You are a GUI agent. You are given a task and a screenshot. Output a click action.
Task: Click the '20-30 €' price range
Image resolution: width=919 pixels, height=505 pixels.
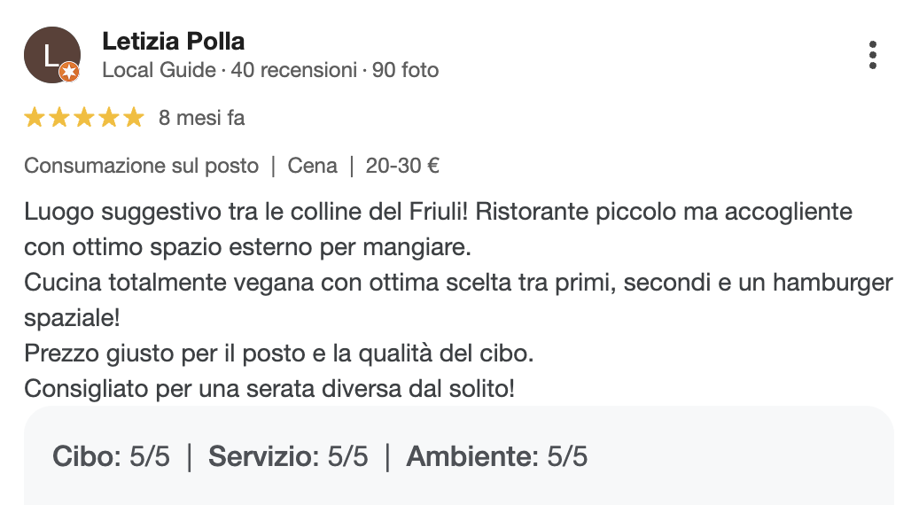tap(403, 166)
